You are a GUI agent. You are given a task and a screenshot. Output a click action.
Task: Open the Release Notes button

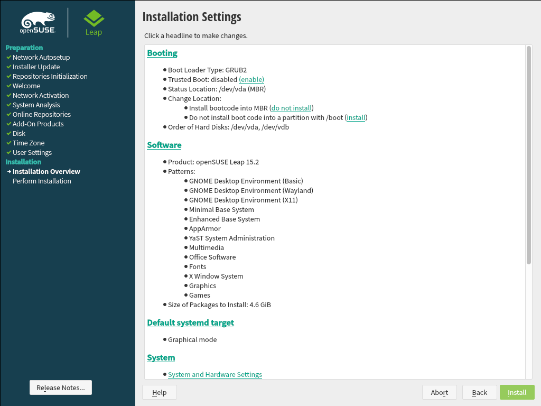[x=61, y=387]
